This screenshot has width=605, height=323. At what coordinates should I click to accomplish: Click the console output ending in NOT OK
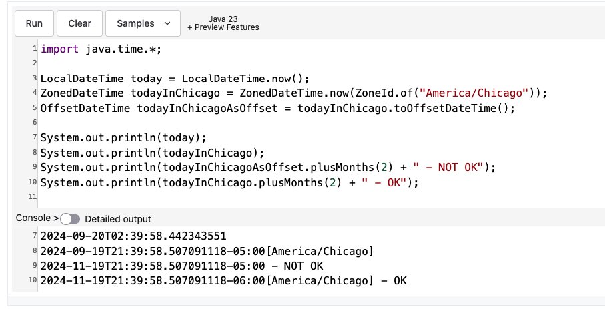[x=181, y=266]
